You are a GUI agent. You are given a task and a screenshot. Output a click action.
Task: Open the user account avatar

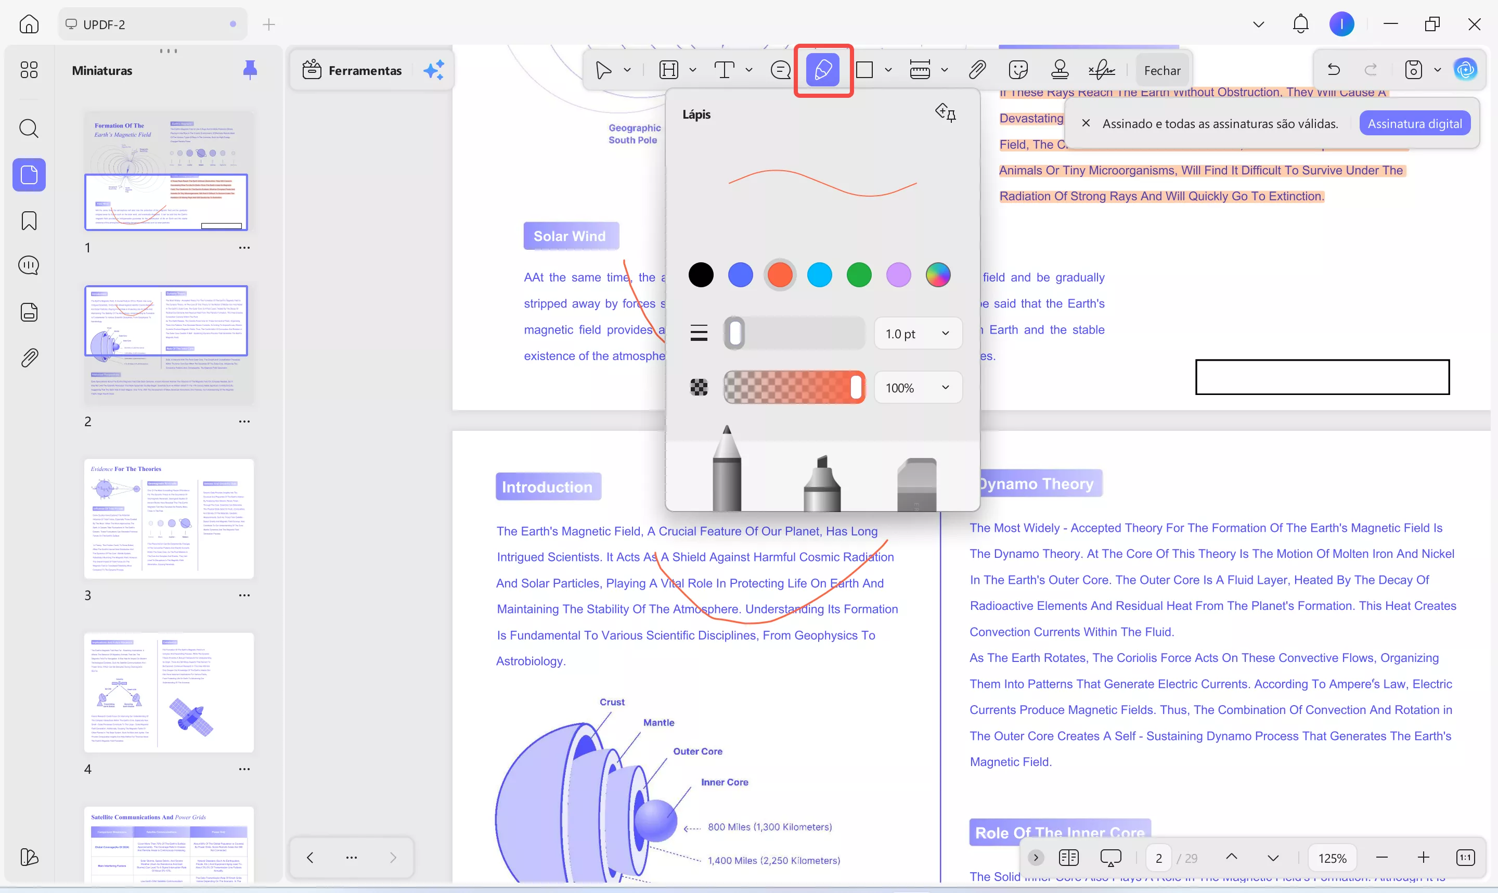pyautogui.click(x=1341, y=24)
